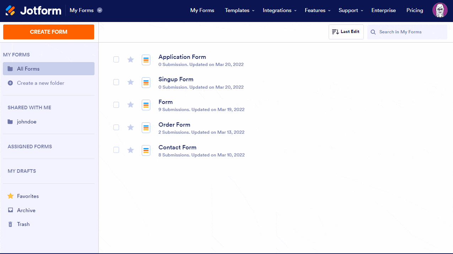Open the Order Form title

(x=174, y=125)
